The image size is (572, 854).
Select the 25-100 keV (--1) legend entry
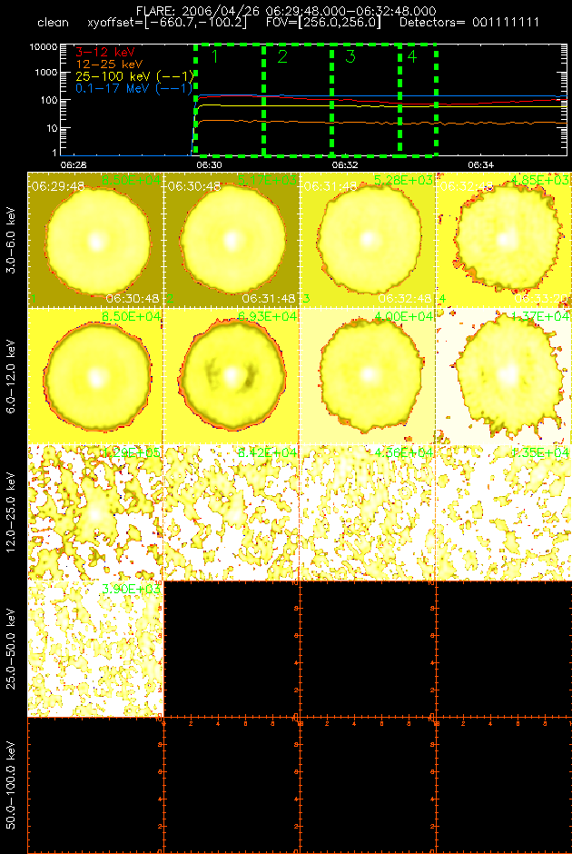click(x=134, y=75)
